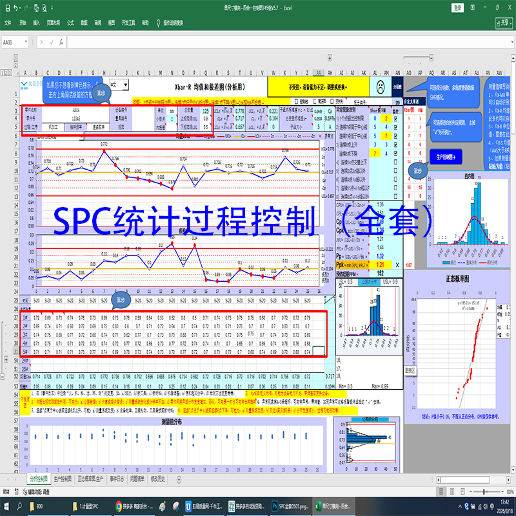Click the print preview icon in quick access toolbar
This screenshot has width=516, height=516.
(x=44, y=8)
